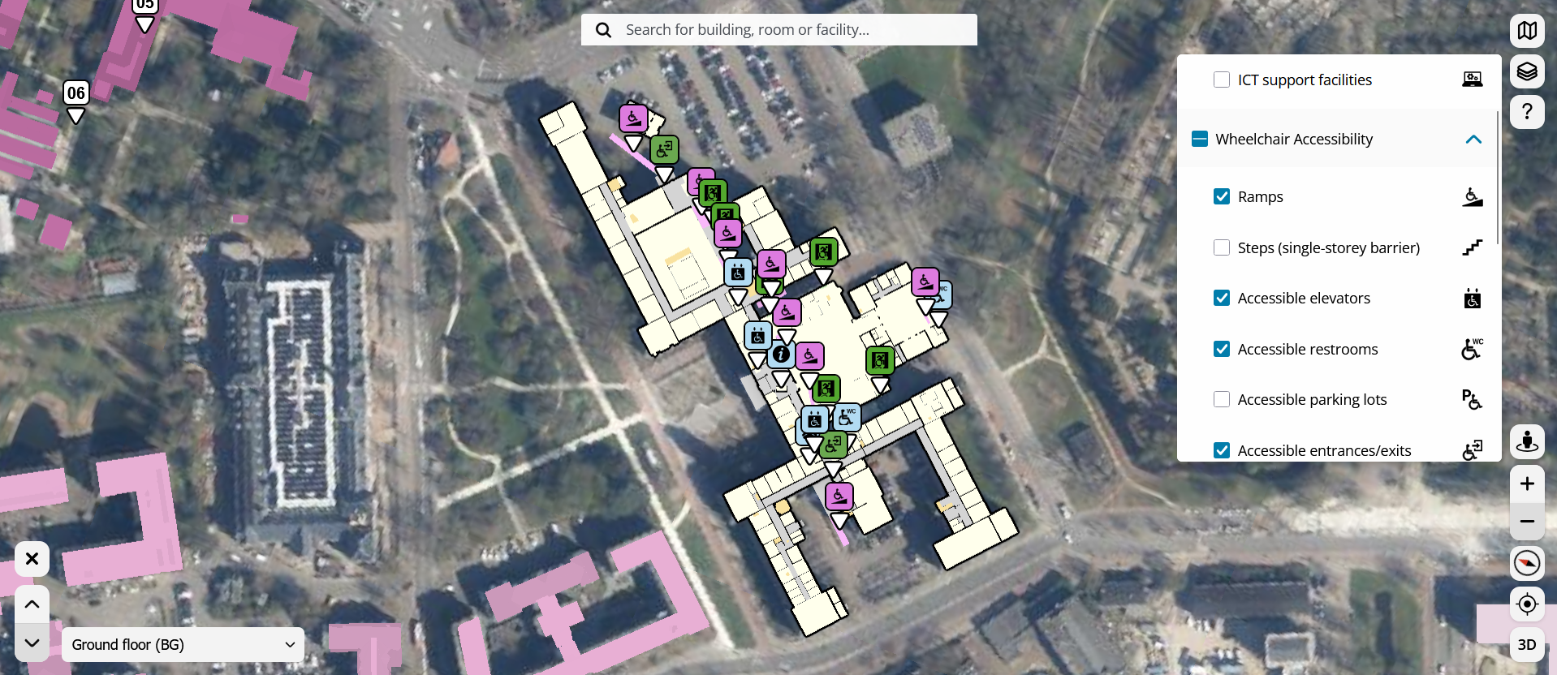Close the floor selector with X button

click(32, 559)
